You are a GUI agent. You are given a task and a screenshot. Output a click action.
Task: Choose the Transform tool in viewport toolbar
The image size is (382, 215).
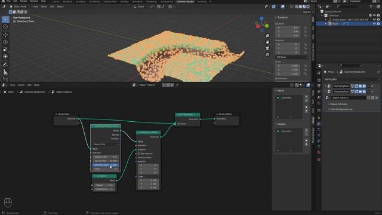[x=5, y=57]
